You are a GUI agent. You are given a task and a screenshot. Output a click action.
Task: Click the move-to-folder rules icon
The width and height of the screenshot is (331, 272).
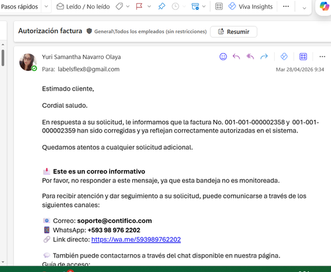point(195,7)
